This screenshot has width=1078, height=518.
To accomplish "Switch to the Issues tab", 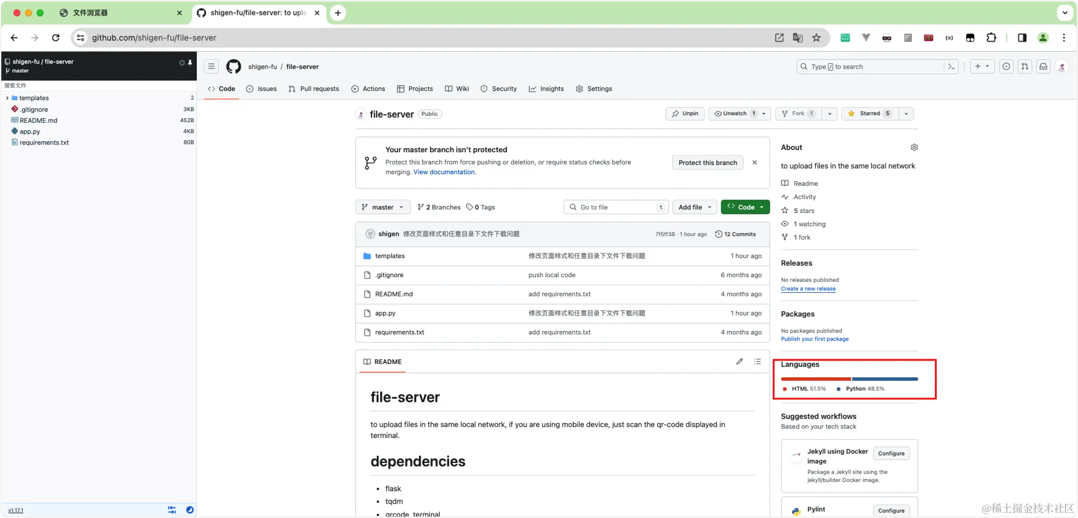I will tap(262, 89).
